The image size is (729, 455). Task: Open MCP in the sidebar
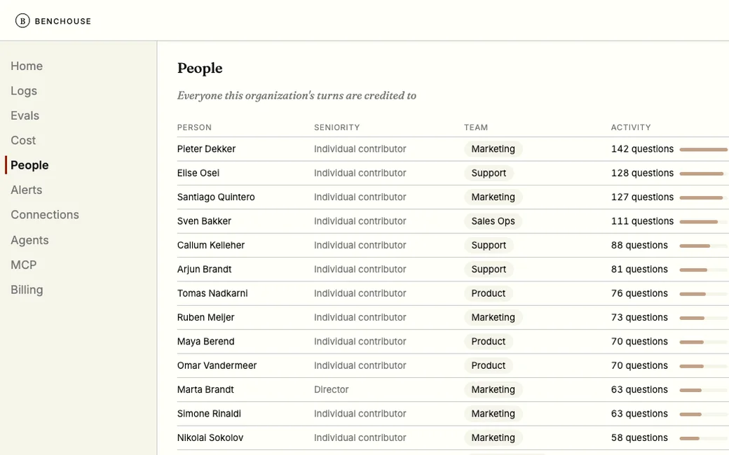coord(23,265)
